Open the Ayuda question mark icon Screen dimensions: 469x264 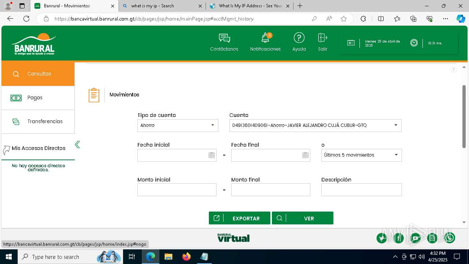click(299, 38)
